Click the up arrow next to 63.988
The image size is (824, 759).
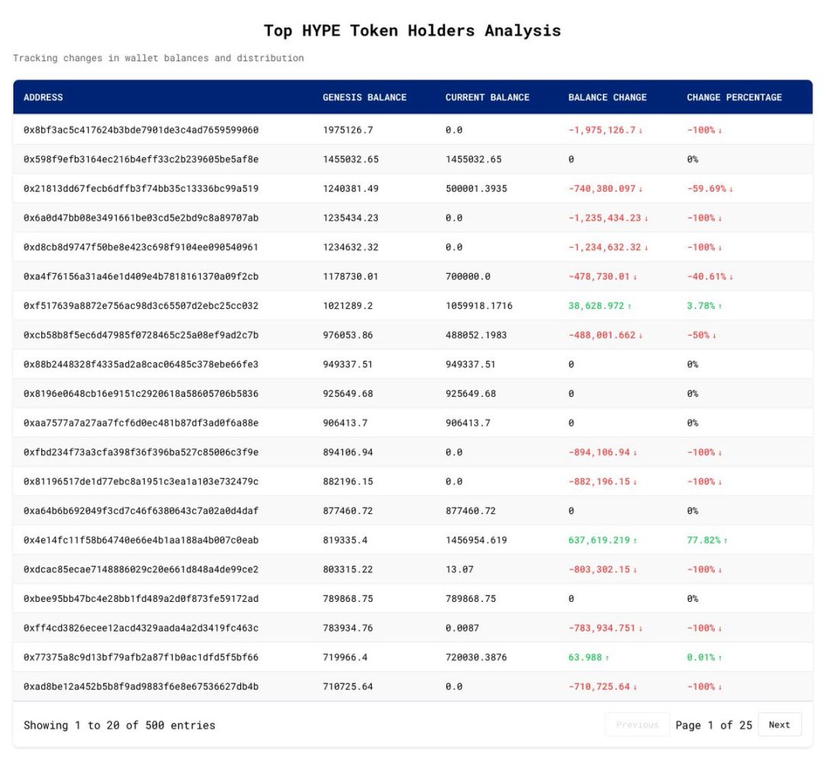pos(609,658)
